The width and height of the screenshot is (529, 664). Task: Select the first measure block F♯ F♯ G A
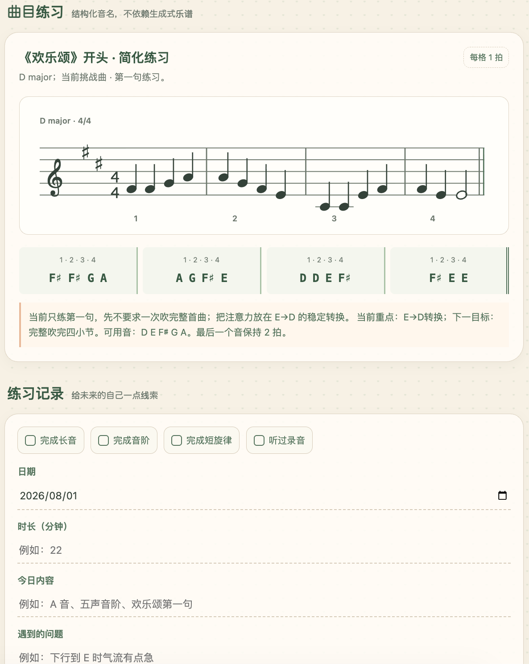78,270
